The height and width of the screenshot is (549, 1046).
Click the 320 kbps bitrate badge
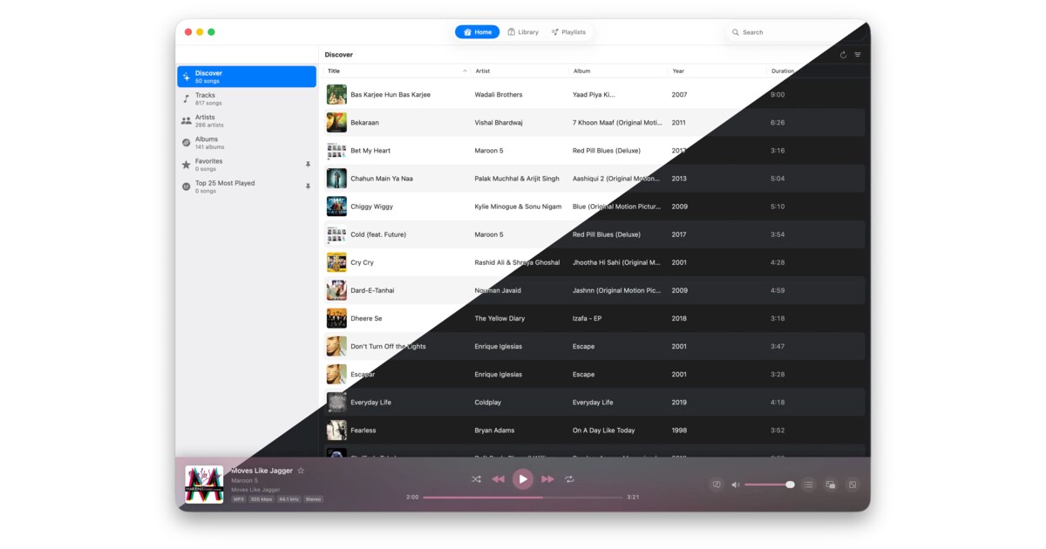point(261,499)
